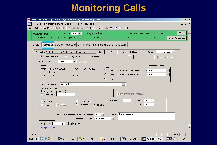The height and width of the screenshot is (145, 217).
Task: Click the Sort Descending icon
Action: click(82, 28)
